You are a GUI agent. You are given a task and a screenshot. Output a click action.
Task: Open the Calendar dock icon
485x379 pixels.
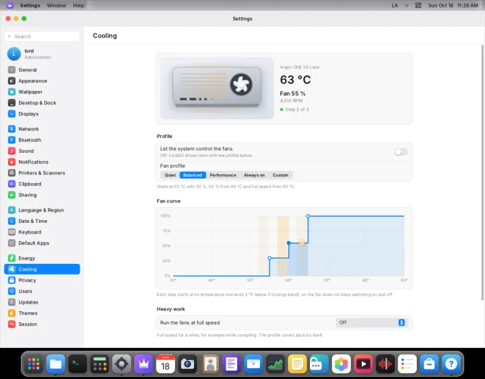click(x=166, y=364)
